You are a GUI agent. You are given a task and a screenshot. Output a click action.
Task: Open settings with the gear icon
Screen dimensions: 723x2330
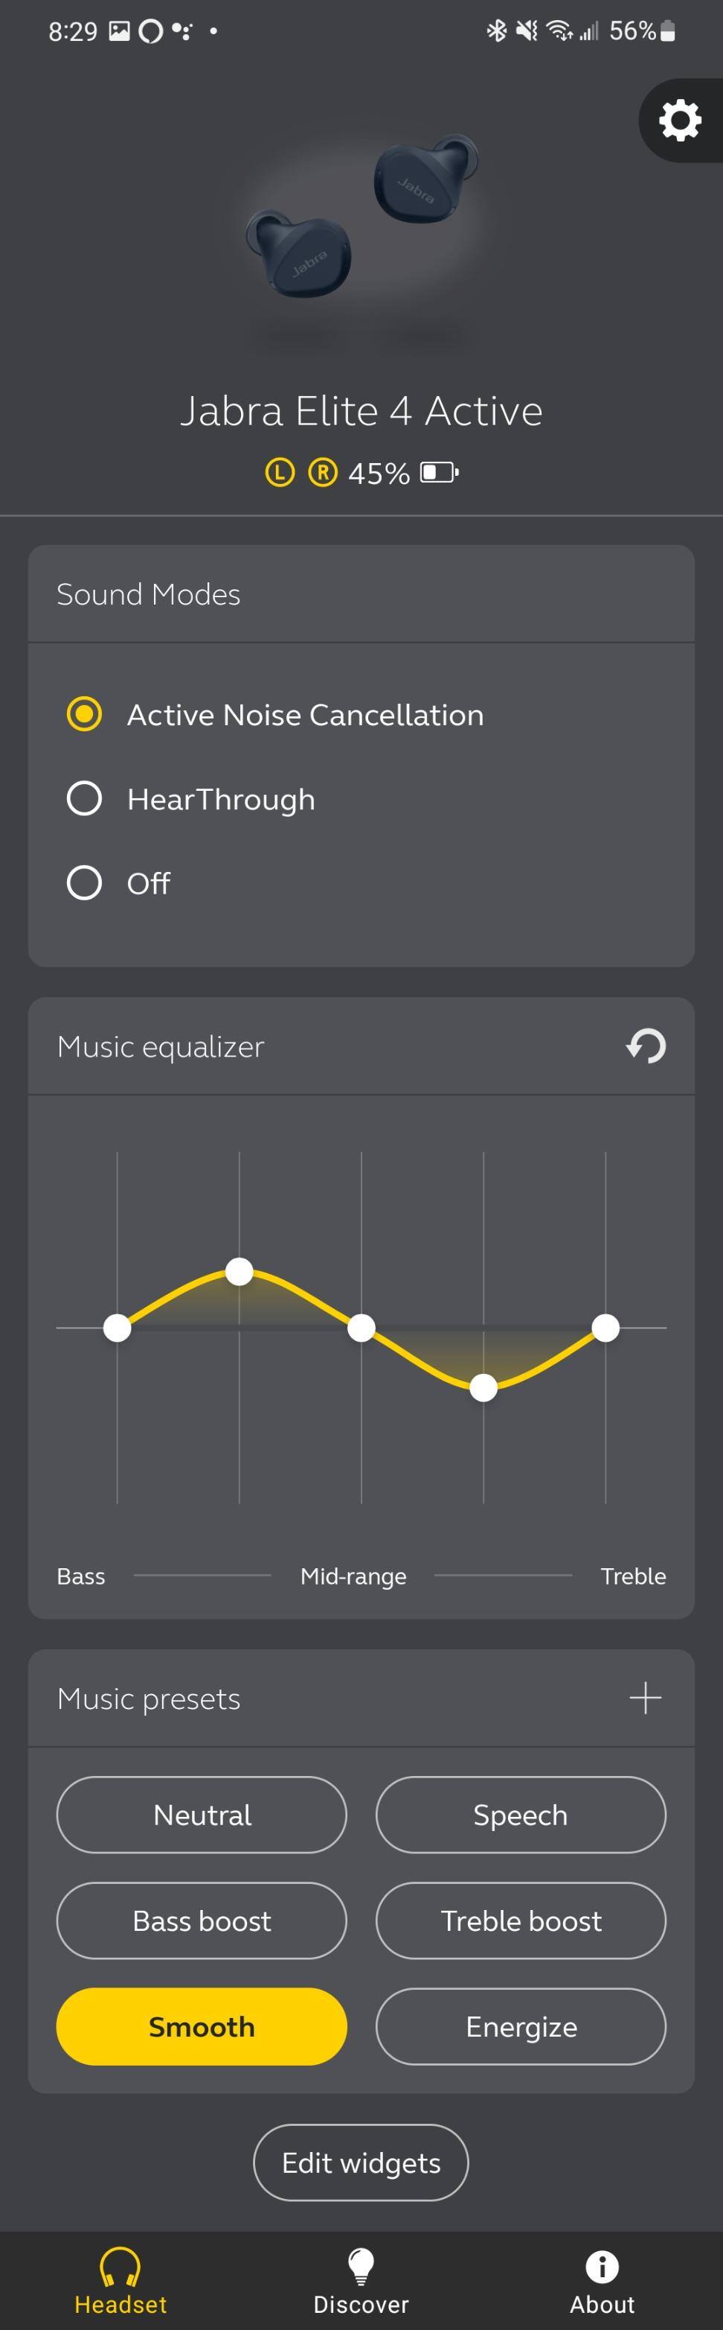pos(680,121)
